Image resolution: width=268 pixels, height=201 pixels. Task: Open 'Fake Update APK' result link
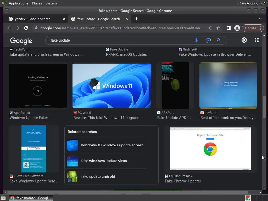pos(175,118)
